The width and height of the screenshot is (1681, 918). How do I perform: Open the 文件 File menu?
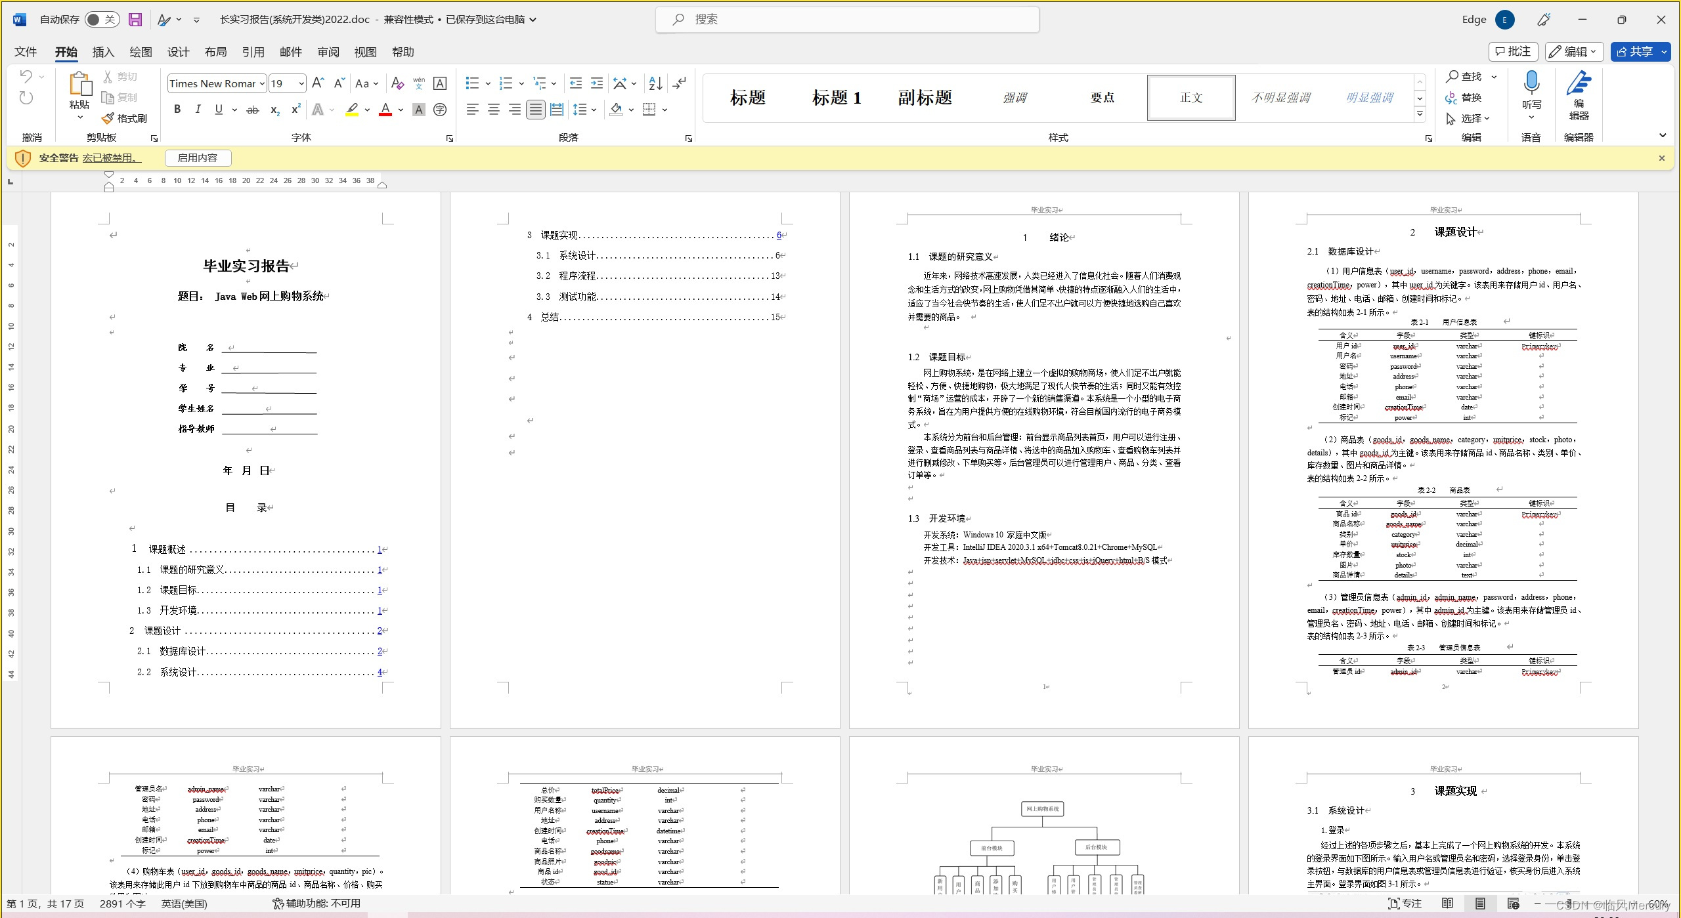click(x=26, y=52)
